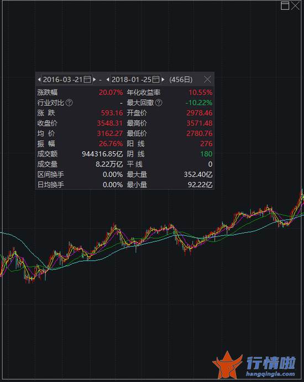The image size is (304, 382).
Task: Select the (456日) duration text
Action: [x=181, y=80]
